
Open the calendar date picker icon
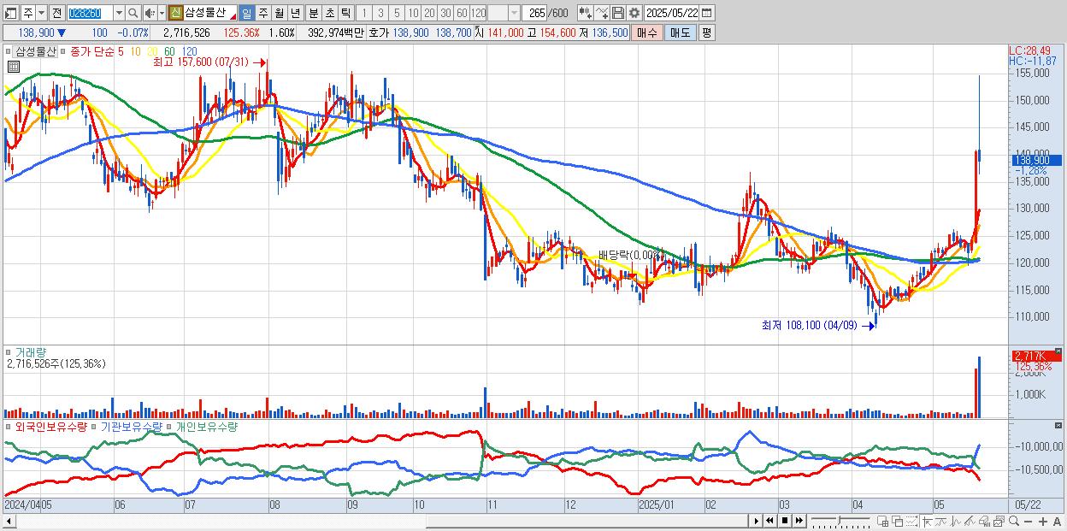click(707, 13)
